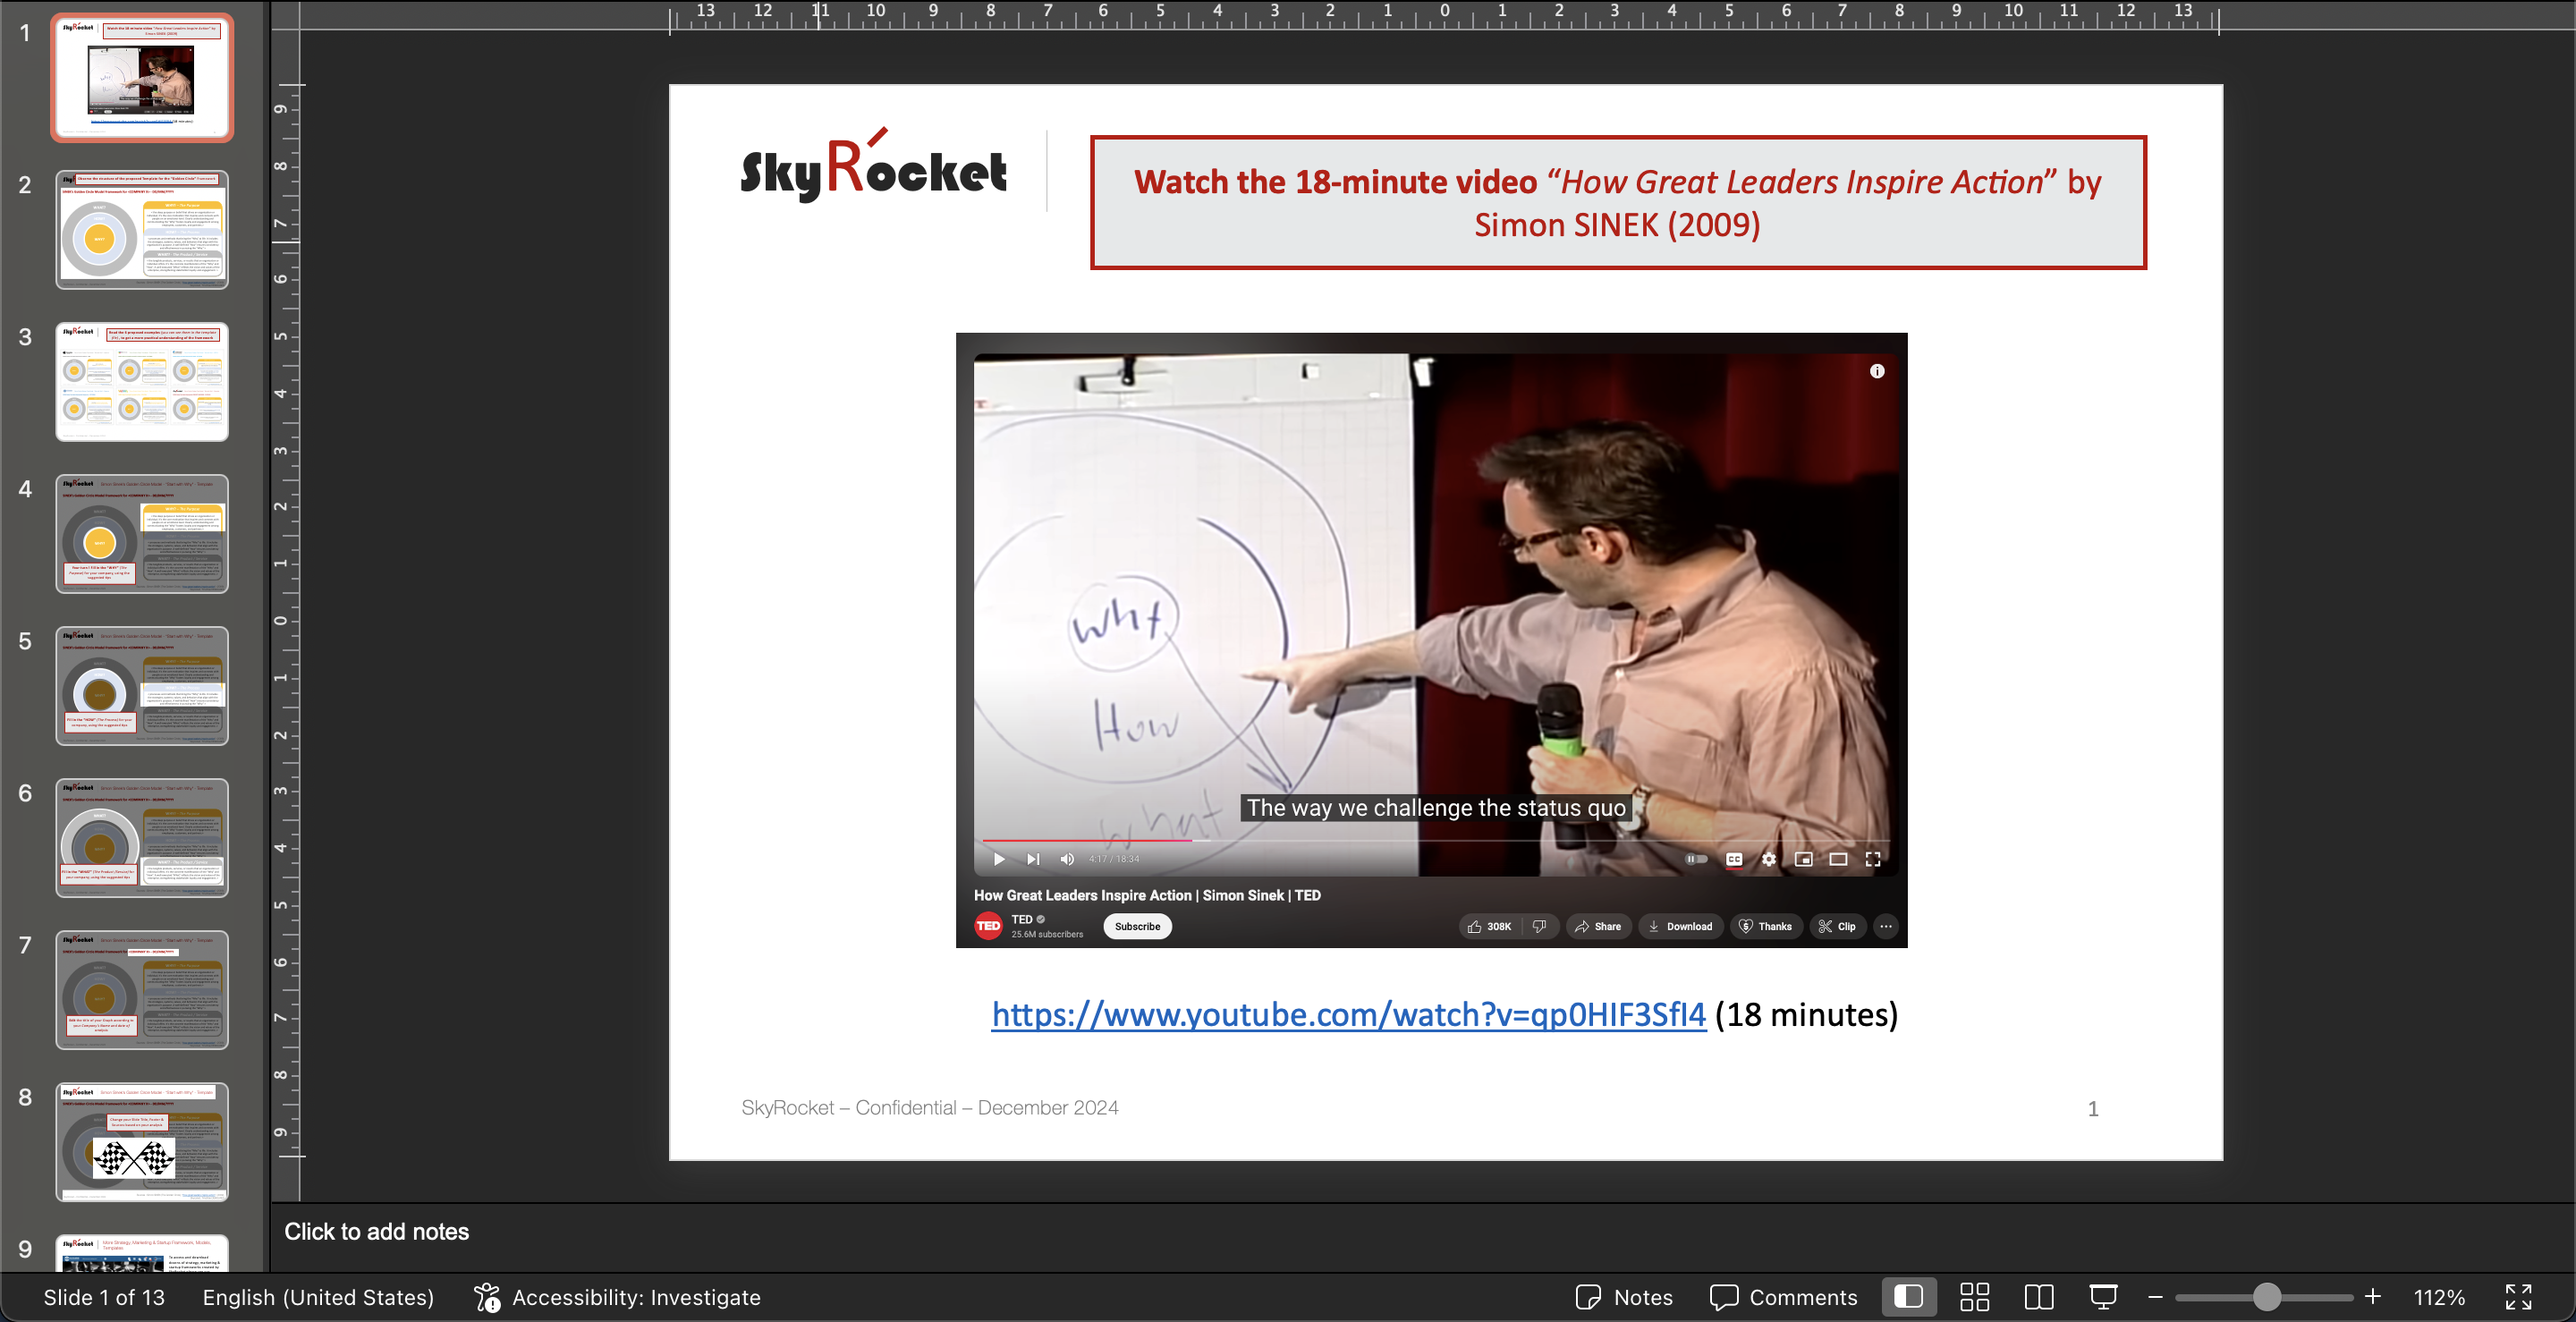
Task: Click theater mode icon in video screenshot
Action: [x=1838, y=859]
